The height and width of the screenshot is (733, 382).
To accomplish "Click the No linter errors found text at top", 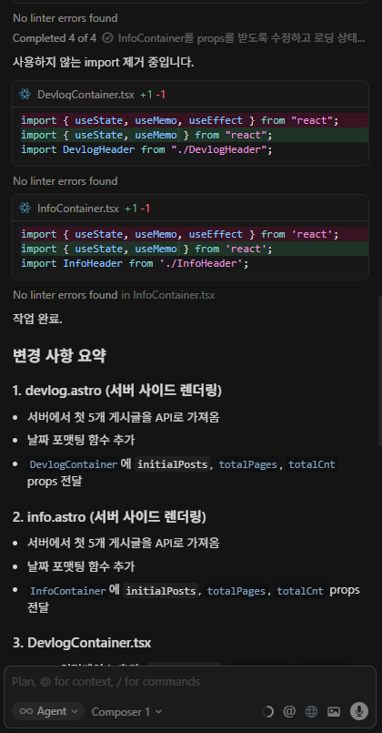I will tap(65, 18).
